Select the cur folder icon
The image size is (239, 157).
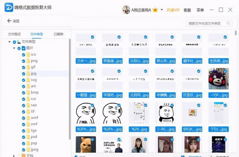[x=28, y=99]
